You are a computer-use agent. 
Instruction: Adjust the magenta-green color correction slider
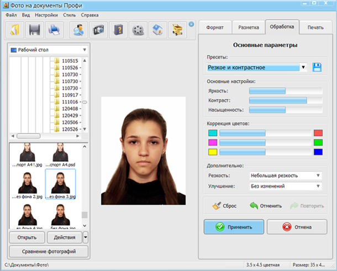click(x=265, y=142)
